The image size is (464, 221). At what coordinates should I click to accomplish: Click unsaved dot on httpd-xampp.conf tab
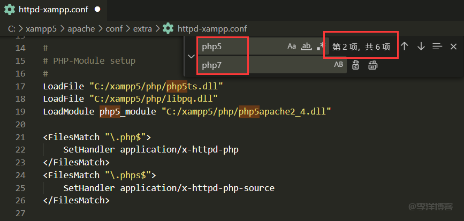pos(97,10)
